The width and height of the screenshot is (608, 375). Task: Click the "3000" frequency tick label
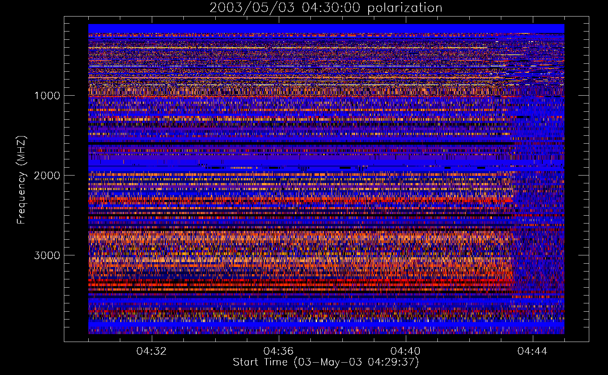point(47,255)
